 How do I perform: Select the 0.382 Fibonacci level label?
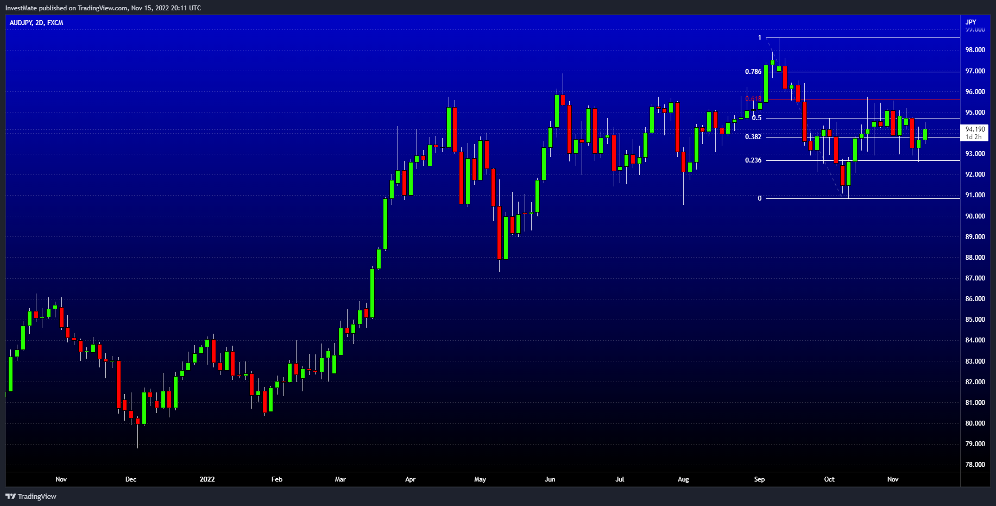point(753,137)
